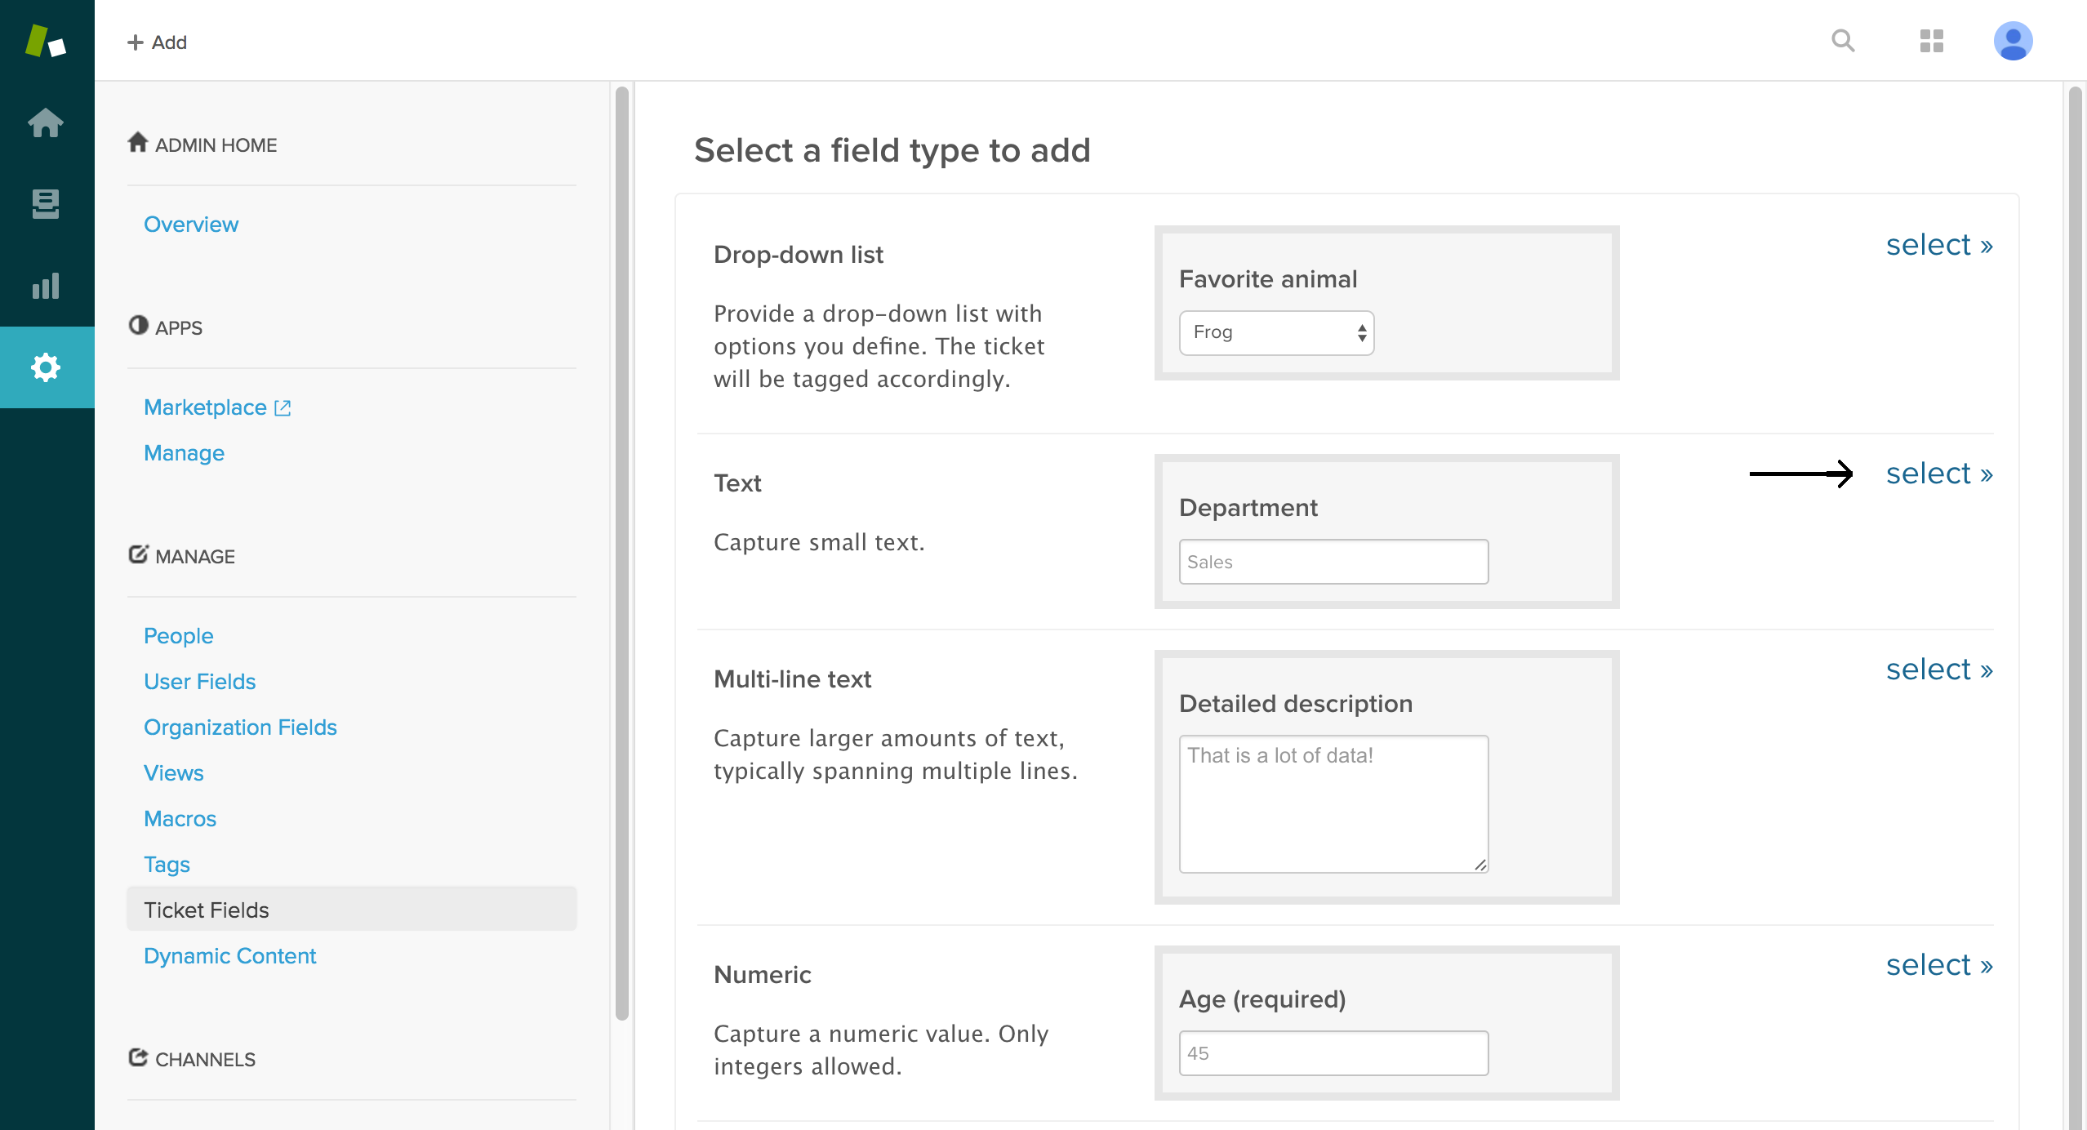The width and height of the screenshot is (2087, 1130).
Task: Click the search icon in top bar
Action: (1842, 40)
